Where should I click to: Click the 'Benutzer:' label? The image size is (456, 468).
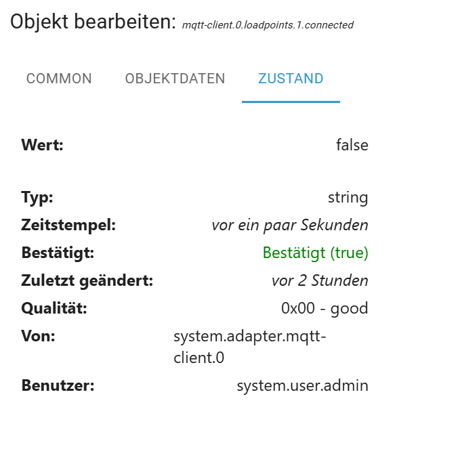[x=58, y=386]
